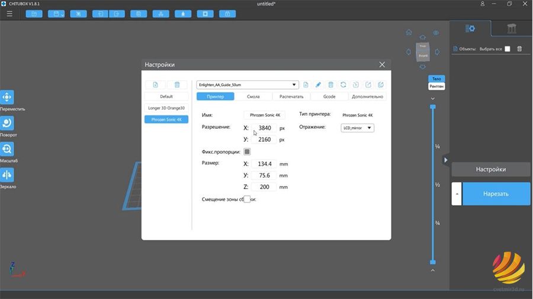Click the rightmost export-all profile icon
The image size is (533, 299).
tap(381, 84)
